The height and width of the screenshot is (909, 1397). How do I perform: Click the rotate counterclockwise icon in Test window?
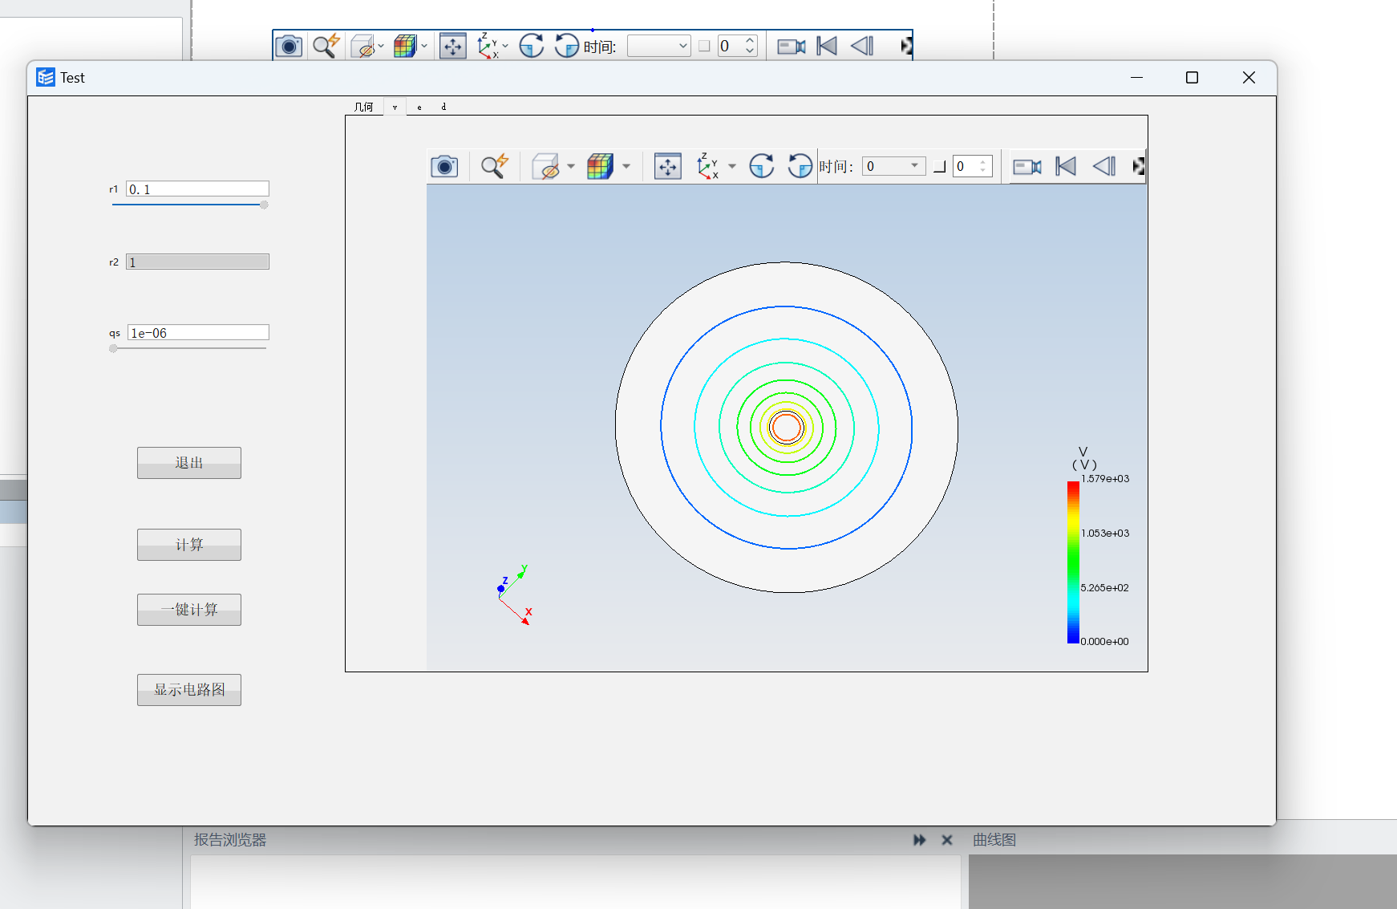800,166
